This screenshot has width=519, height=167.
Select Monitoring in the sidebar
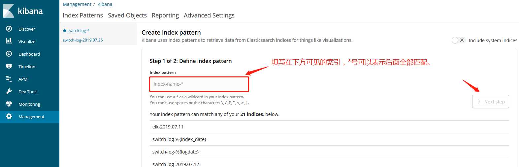tap(30, 104)
